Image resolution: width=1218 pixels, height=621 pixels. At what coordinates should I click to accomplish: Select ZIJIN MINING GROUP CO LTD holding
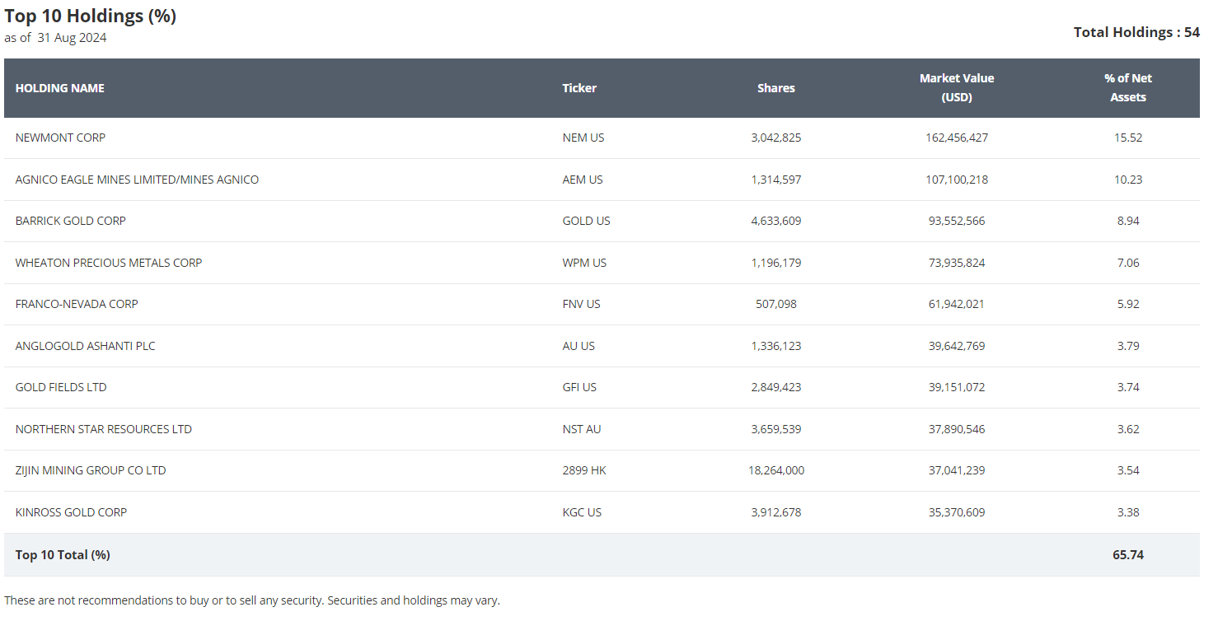pyautogui.click(x=91, y=470)
